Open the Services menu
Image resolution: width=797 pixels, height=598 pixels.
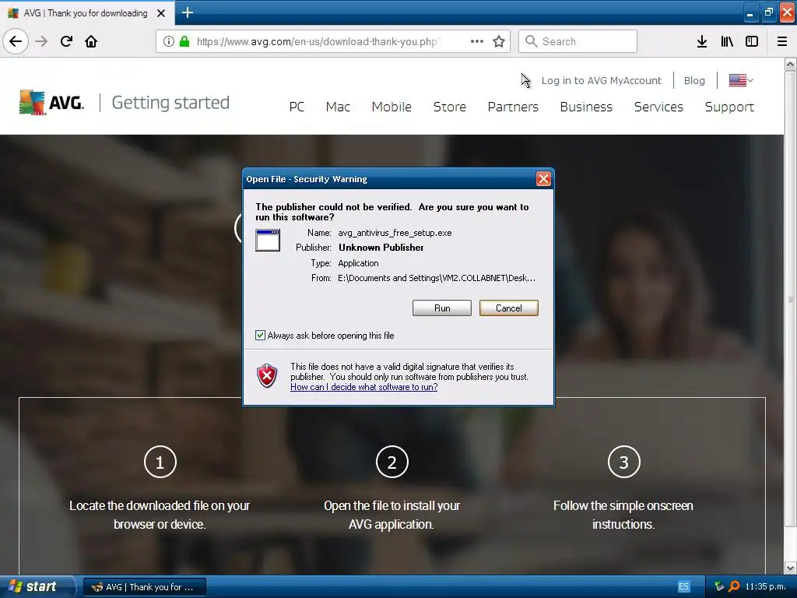tap(658, 107)
